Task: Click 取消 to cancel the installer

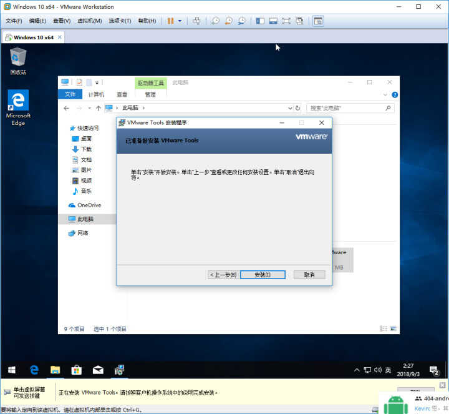Action: (309, 275)
